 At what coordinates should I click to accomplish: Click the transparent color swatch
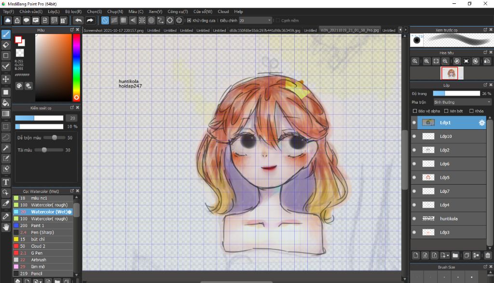point(20,53)
